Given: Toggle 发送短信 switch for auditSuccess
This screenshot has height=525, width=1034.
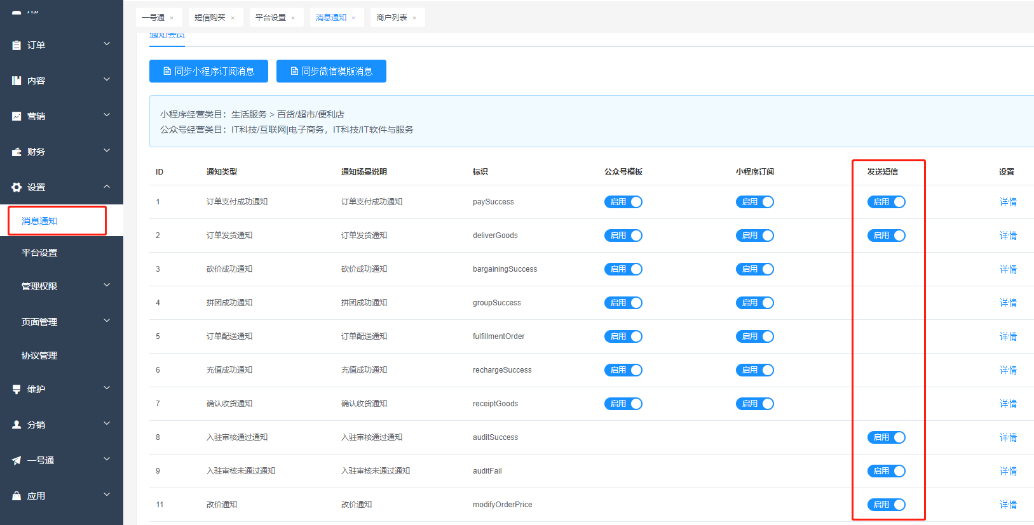Looking at the screenshot, I should click(887, 437).
